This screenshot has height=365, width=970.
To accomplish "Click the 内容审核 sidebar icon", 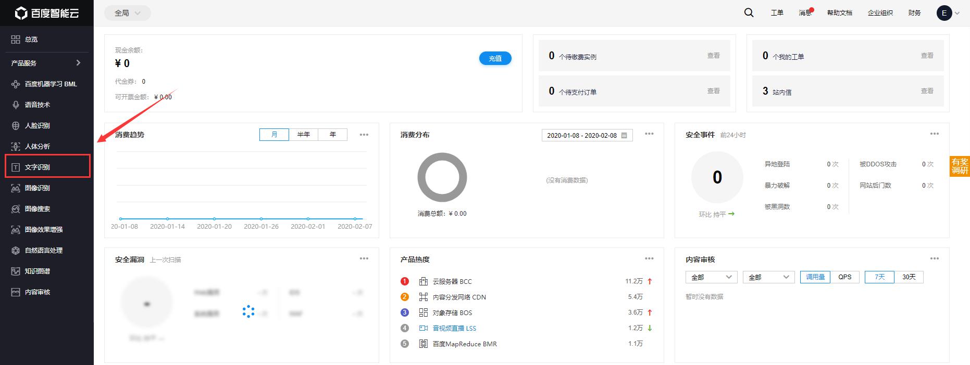I will 16,292.
